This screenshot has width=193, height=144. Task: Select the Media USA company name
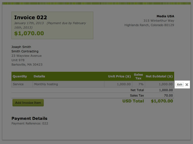[x=165, y=16]
